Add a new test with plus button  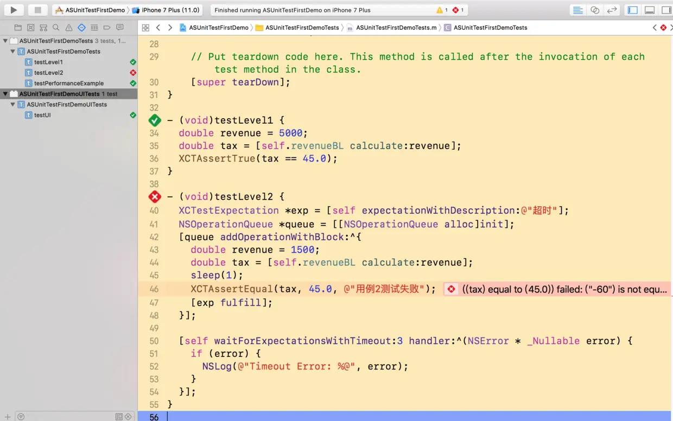pos(8,417)
